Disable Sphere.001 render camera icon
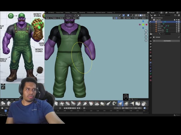The image size is (181, 135). pyautogui.click(x=179, y=30)
